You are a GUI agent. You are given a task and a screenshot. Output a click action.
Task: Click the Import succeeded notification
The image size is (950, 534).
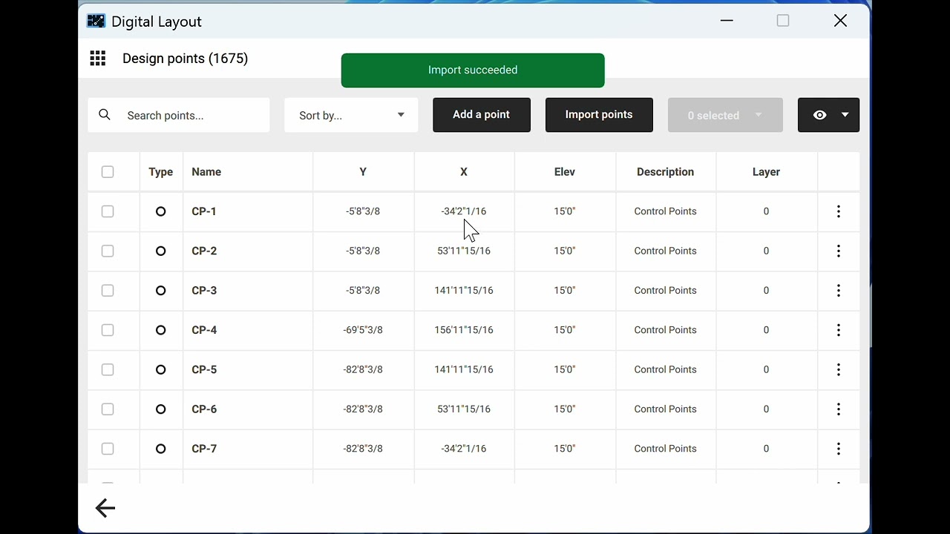coord(473,70)
